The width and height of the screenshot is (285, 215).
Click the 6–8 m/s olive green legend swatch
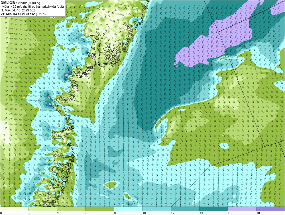pos(99,209)
